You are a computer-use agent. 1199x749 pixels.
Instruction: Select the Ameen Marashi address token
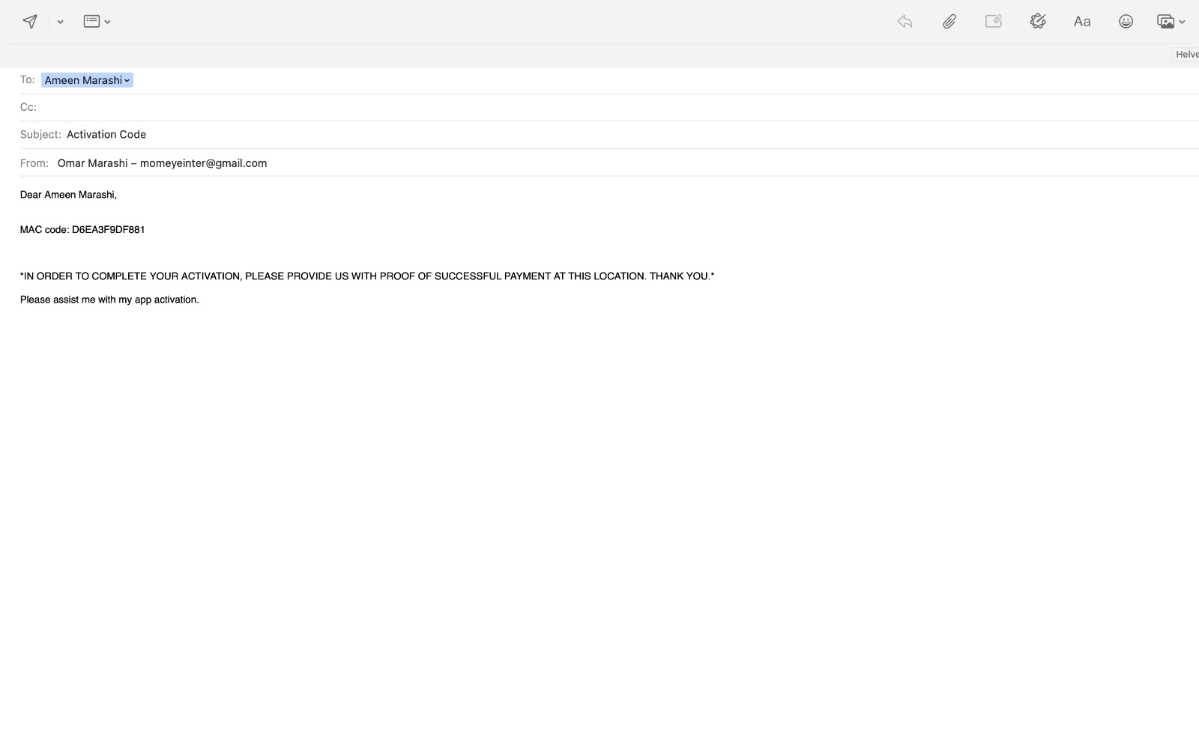tap(83, 80)
